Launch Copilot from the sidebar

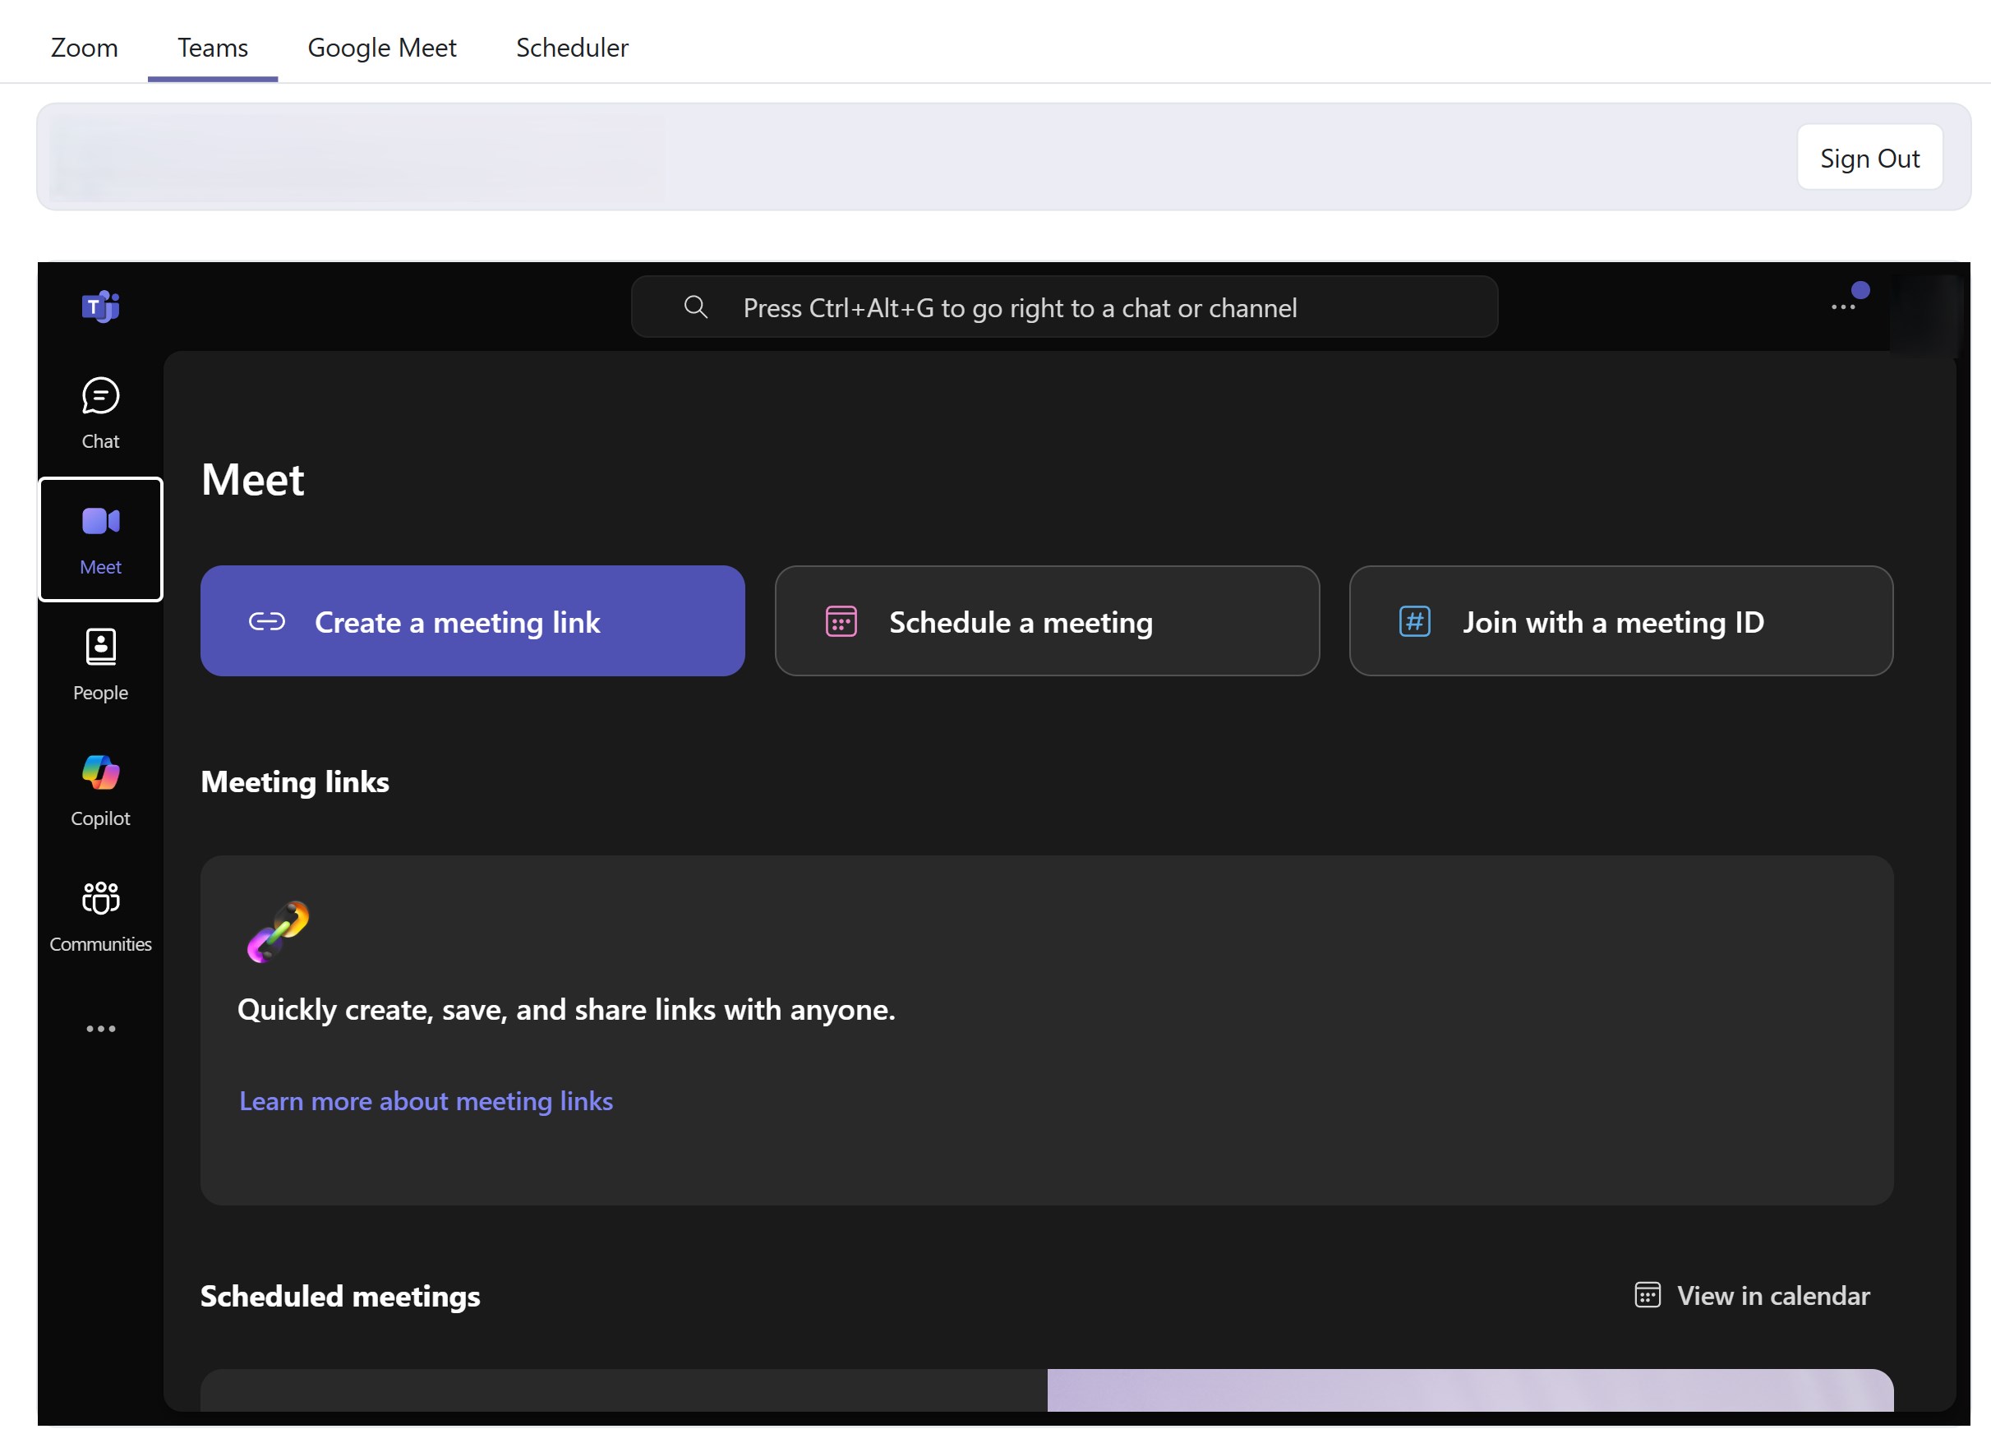click(x=100, y=790)
